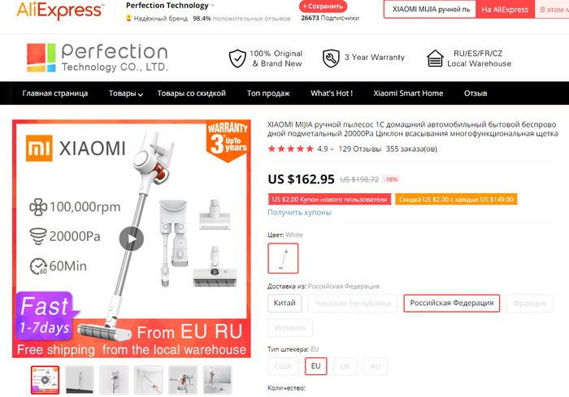Select Китай as shipping origin
Image resolution: width=569 pixels, height=397 pixels.
coord(284,303)
